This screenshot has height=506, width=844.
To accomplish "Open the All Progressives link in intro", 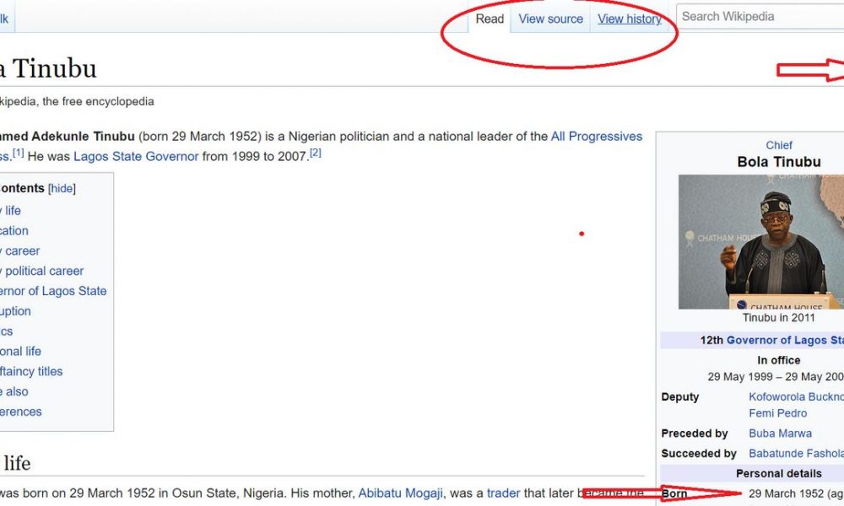I will tap(596, 136).
